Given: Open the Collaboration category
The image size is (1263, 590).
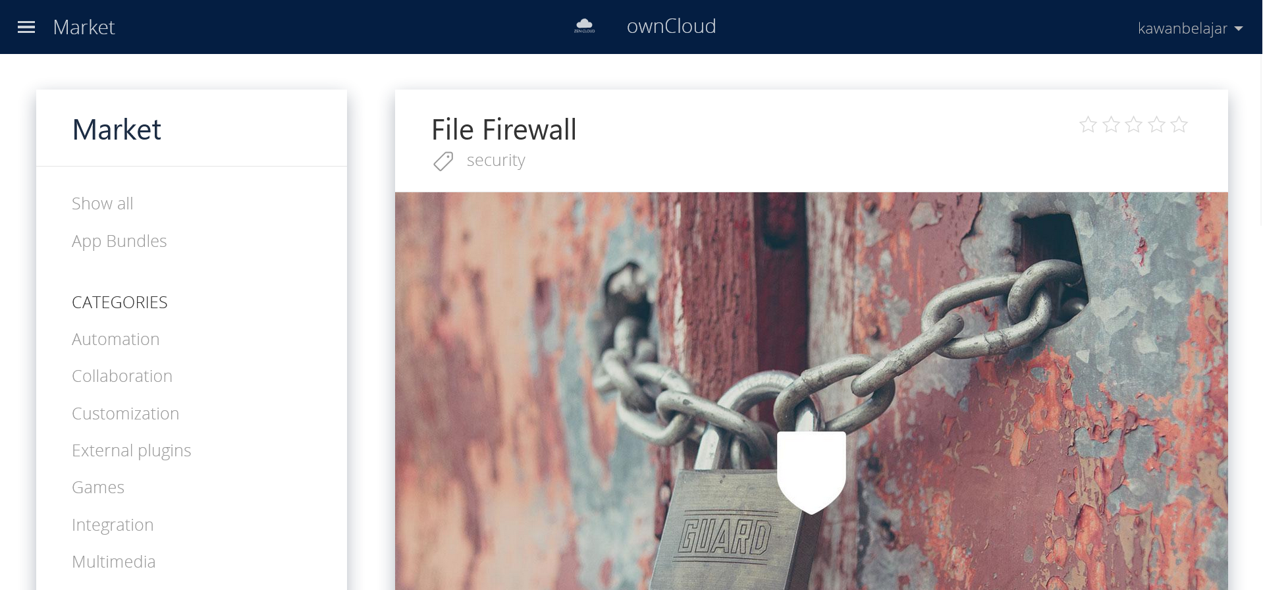Looking at the screenshot, I should [x=122, y=376].
